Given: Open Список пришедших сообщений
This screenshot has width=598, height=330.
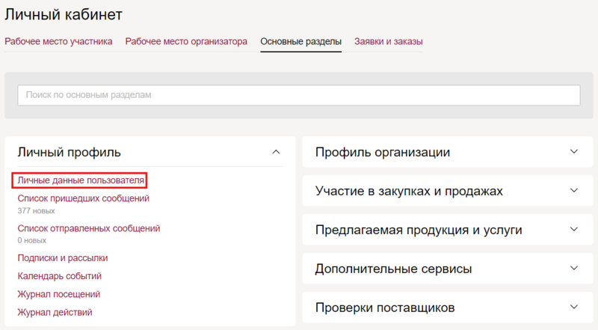Looking at the screenshot, I should (83, 198).
